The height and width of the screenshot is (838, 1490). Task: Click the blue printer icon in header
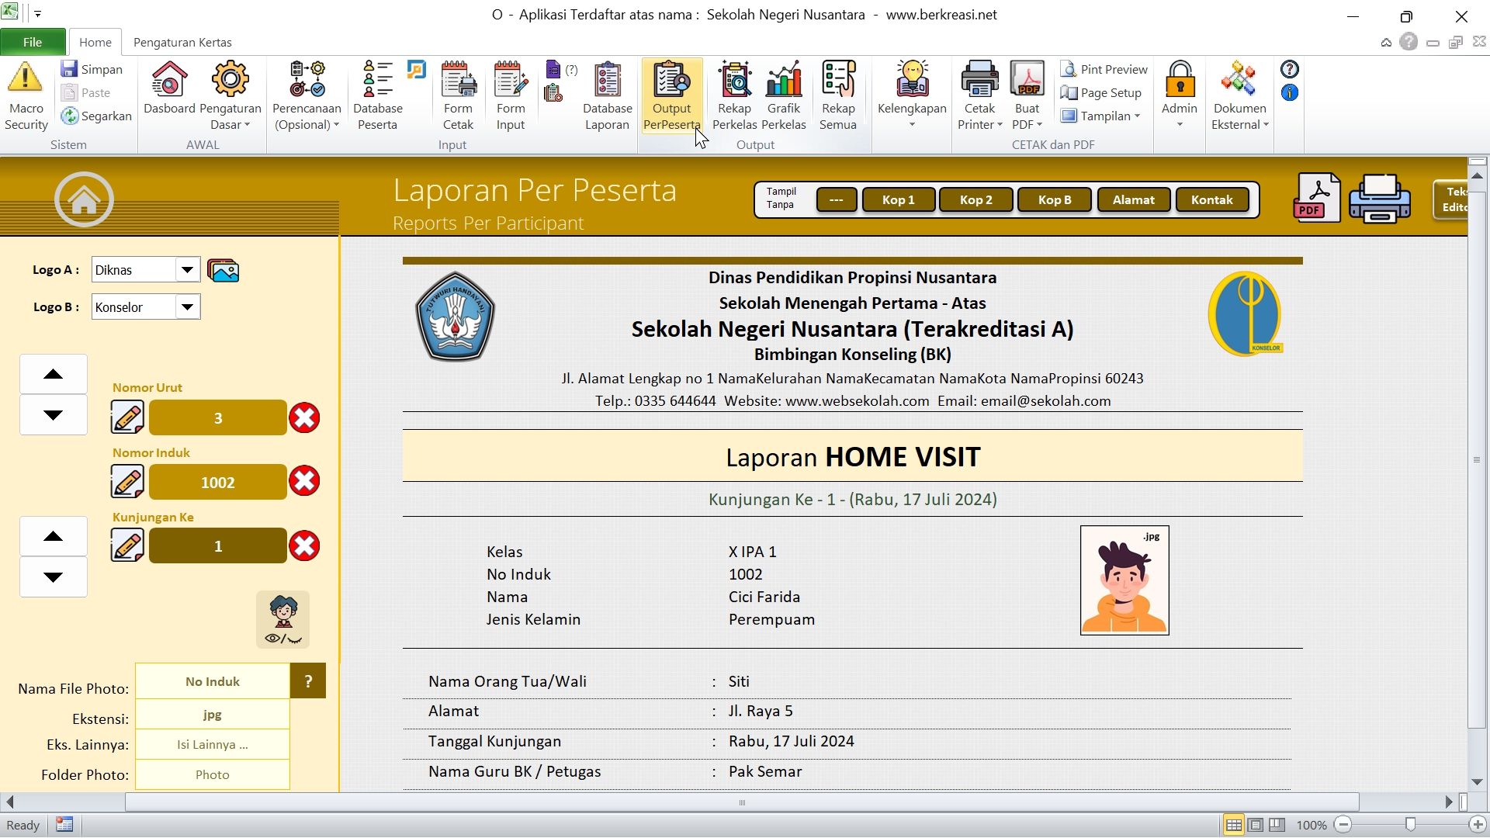(1380, 199)
